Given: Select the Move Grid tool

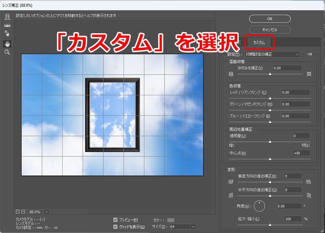Looking at the screenshot, I should [7, 33].
